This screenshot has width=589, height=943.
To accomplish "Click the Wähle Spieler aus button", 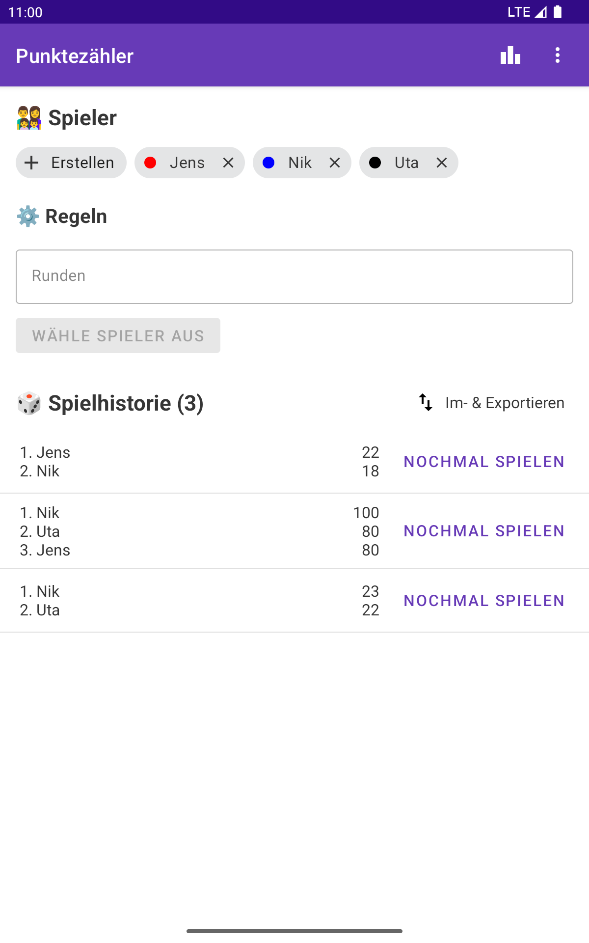I will [118, 335].
